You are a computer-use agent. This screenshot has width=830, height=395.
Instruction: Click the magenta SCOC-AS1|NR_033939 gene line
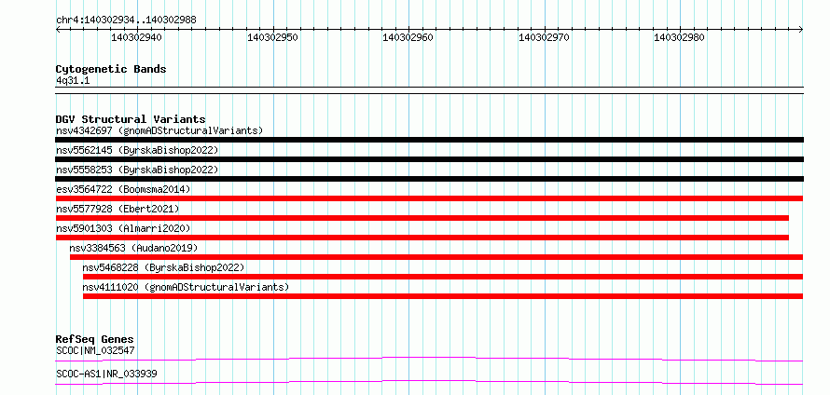[429, 381]
